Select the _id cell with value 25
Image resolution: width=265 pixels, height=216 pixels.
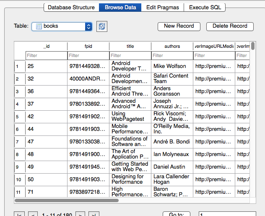tap(47, 66)
